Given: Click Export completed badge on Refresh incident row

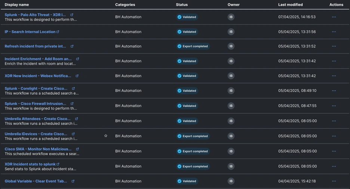Looking at the screenshot, I should pyautogui.click(x=193, y=46).
